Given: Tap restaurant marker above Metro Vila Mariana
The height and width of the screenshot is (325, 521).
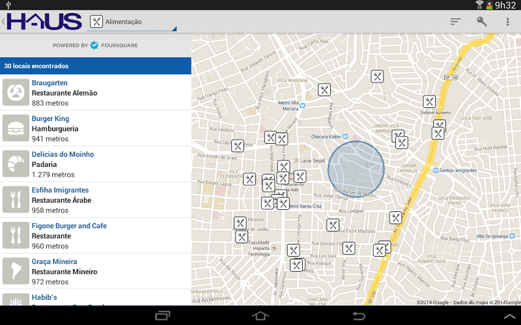Looking at the screenshot, I should pos(324,90).
